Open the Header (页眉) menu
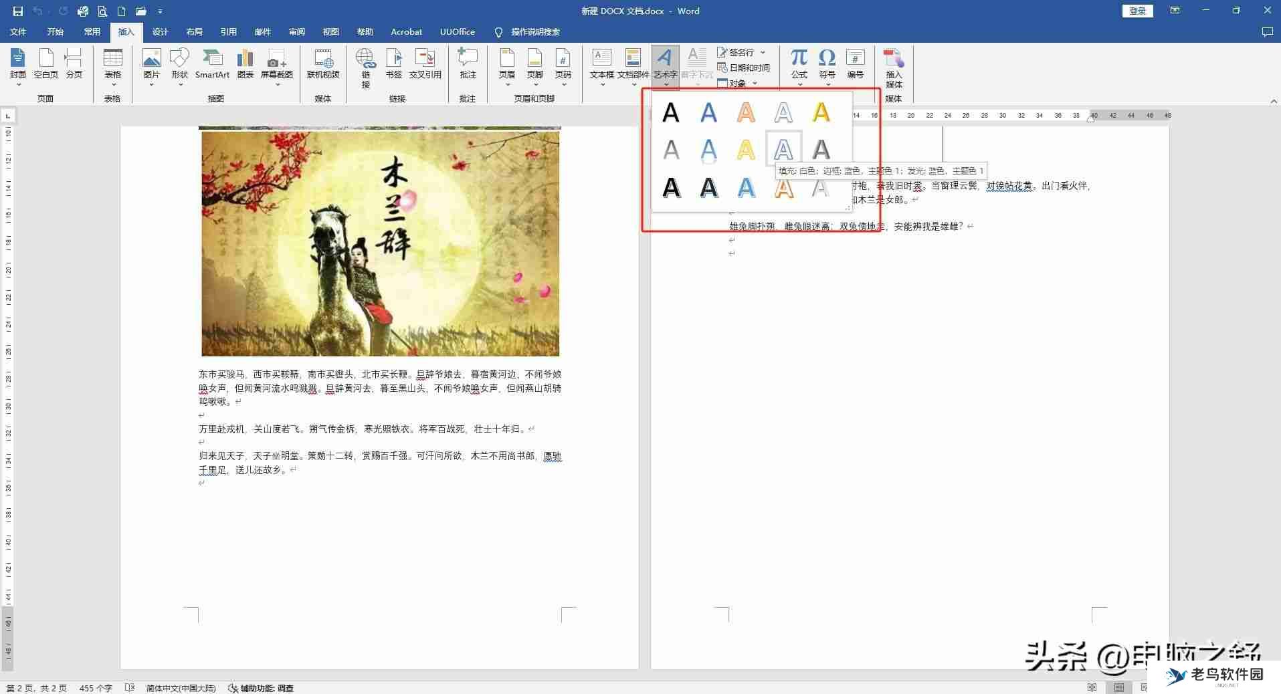The width and height of the screenshot is (1281, 694). [507, 68]
